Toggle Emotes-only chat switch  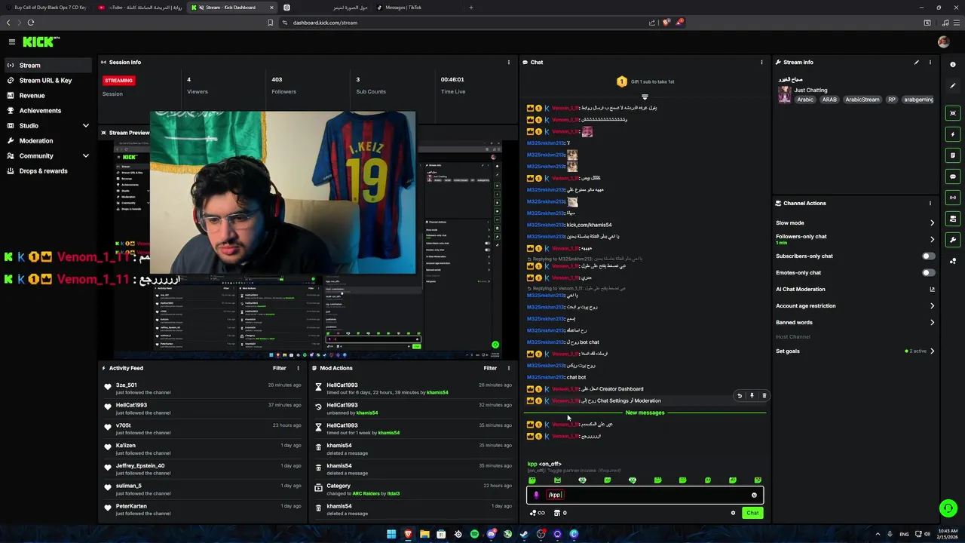(x=928, y=273)
